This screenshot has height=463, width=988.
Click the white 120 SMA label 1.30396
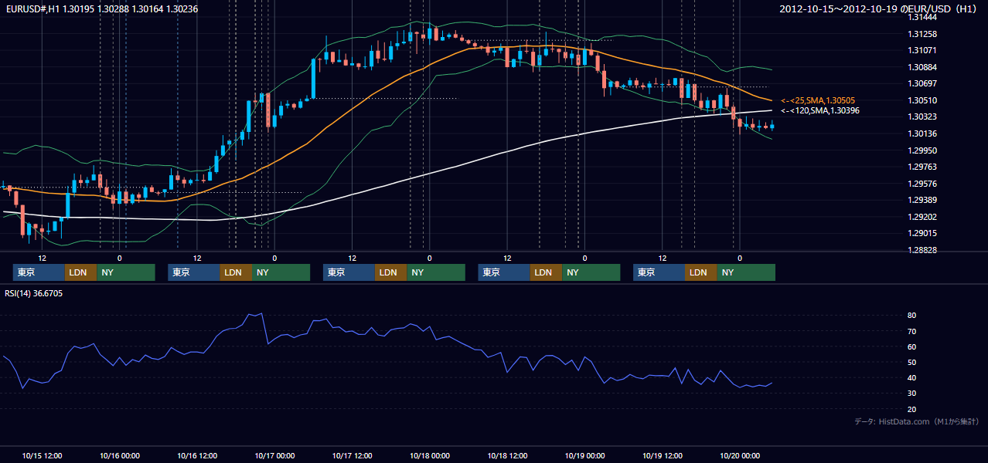click(820, 111)
